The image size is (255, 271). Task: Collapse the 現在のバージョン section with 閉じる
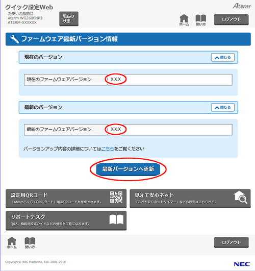(x=223, y=57)
